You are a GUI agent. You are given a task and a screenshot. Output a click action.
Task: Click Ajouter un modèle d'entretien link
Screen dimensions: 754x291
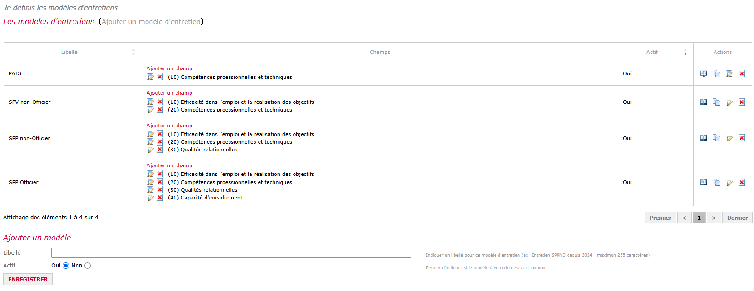pyautogui.click(x=151, y=22)
